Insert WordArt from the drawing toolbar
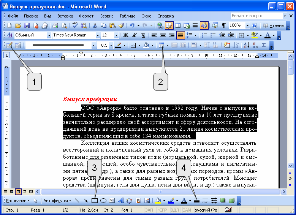Image resolution: width=296 pixels, height=215 pixels. pyautogui.click(x=121, y=201)
